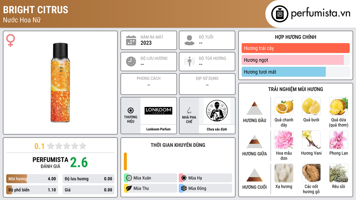Click the star badge icon above Thương hiệu
The image size is (356, 200).
tap(131, 110)
